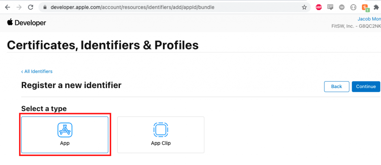This screenshot has width=381, height=165.
Task: Select the App identifier type card
Action: [65, 135]
